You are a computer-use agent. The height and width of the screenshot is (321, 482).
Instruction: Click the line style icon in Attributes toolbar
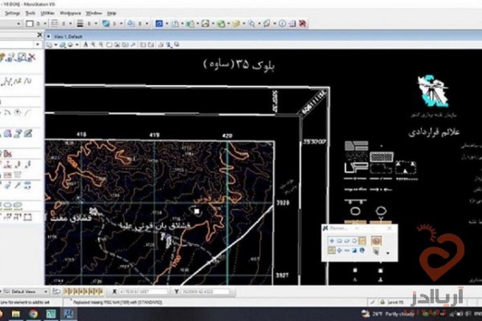(x=55, y=24)
